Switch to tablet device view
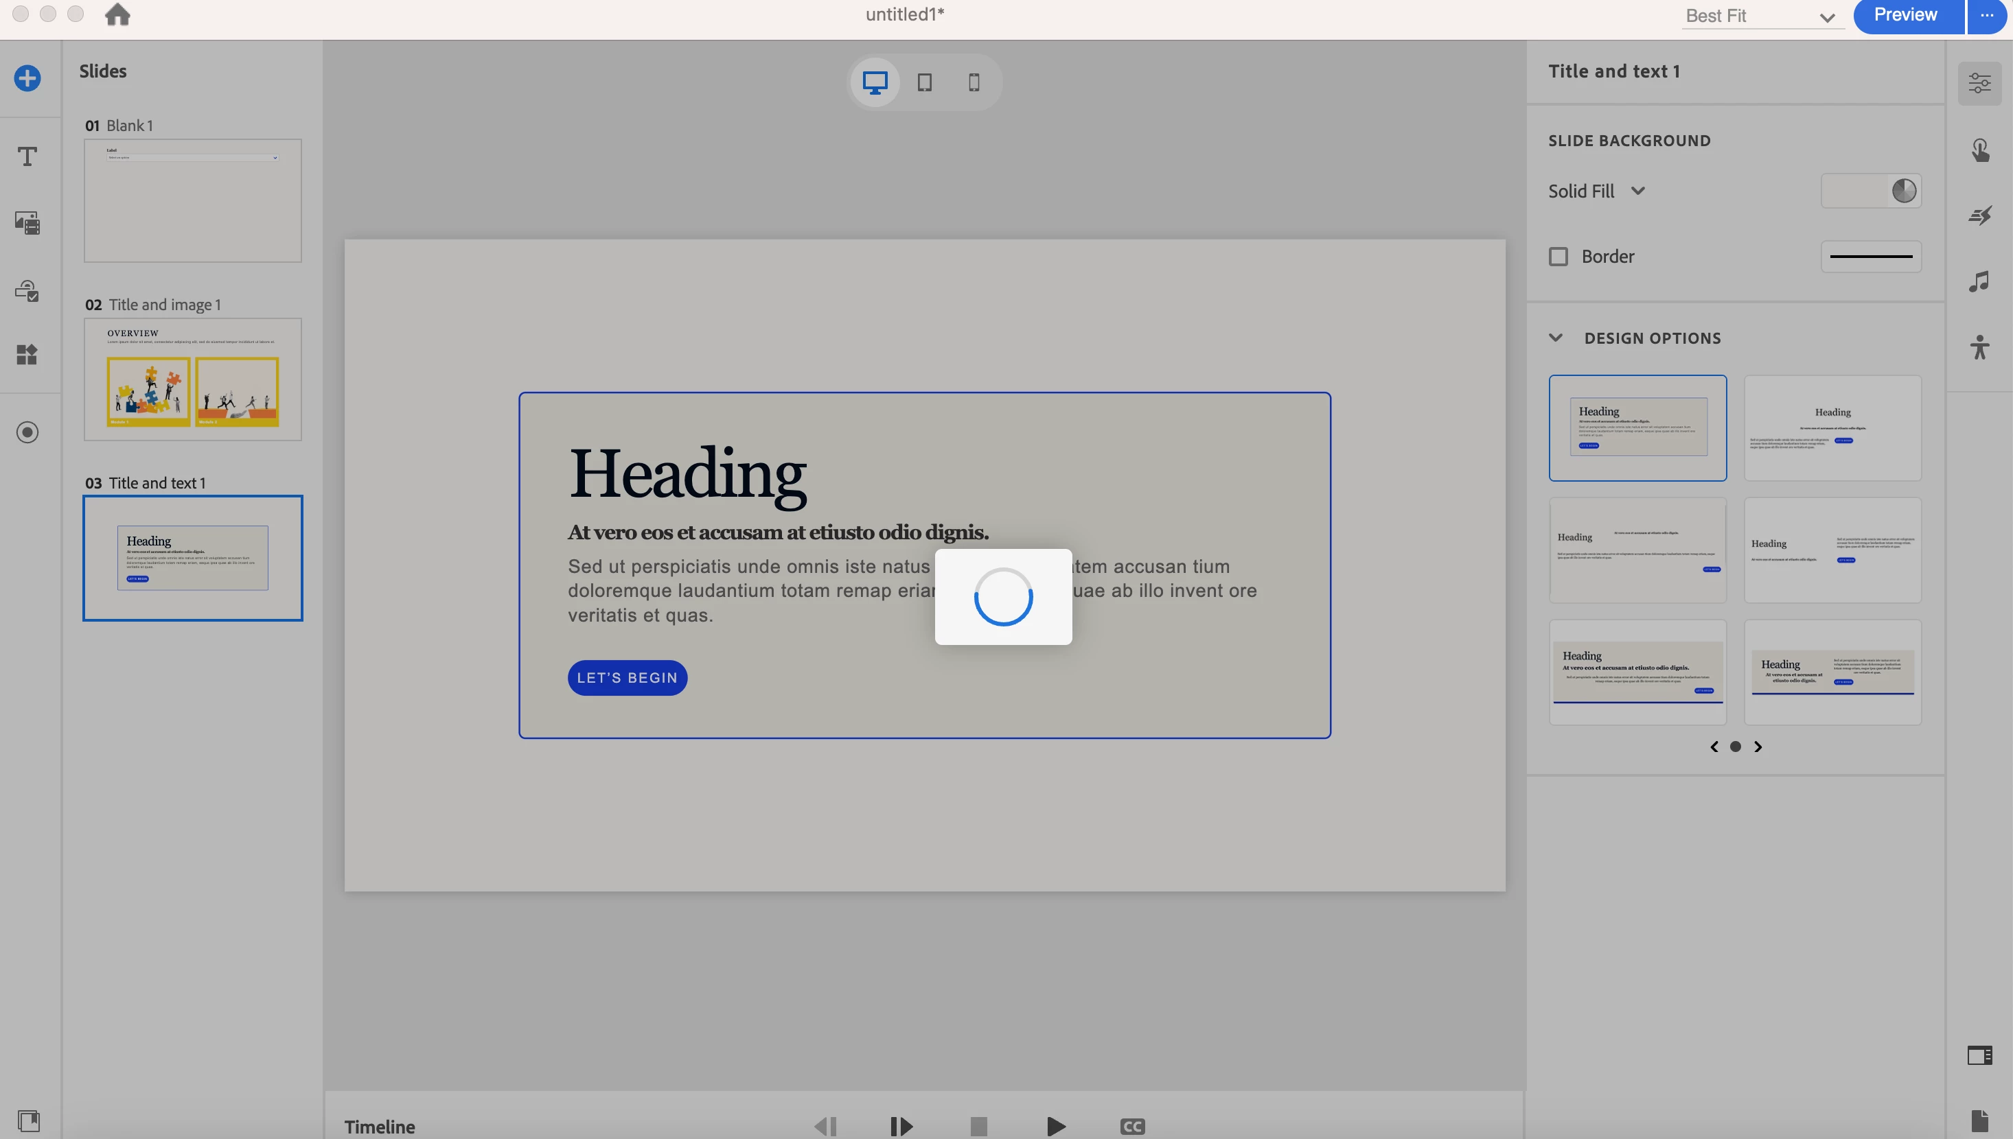The width and height of the screenshot is (2013, 1139). (924, 82)
